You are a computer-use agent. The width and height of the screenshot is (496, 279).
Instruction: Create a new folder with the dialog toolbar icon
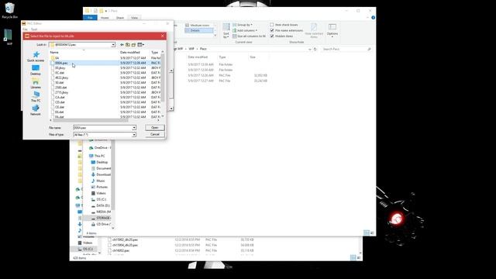(x=133, y=45)
